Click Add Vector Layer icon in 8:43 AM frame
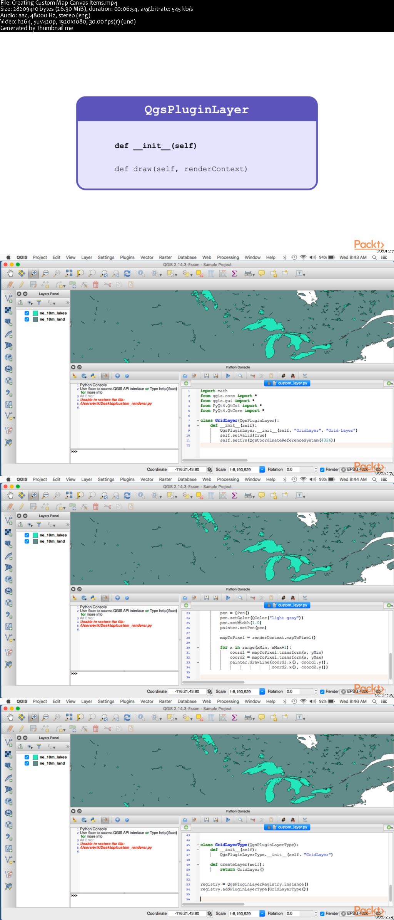This screenshot has height=920, width=394. point(8,299)
